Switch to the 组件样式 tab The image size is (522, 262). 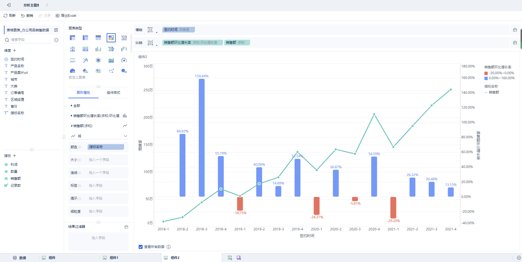click(x=113, y=93)
